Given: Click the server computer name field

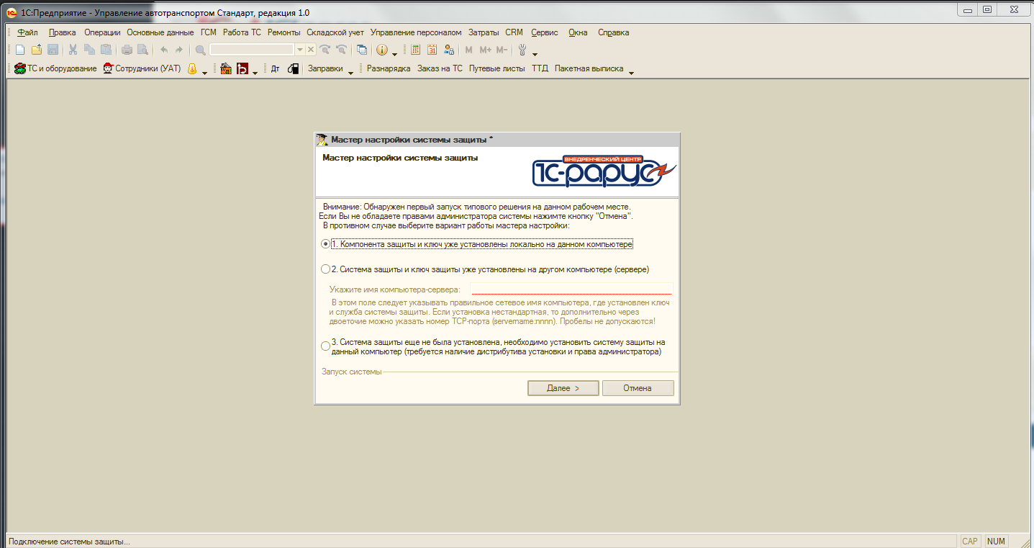Looking at the screenshot, I should 571,289.
